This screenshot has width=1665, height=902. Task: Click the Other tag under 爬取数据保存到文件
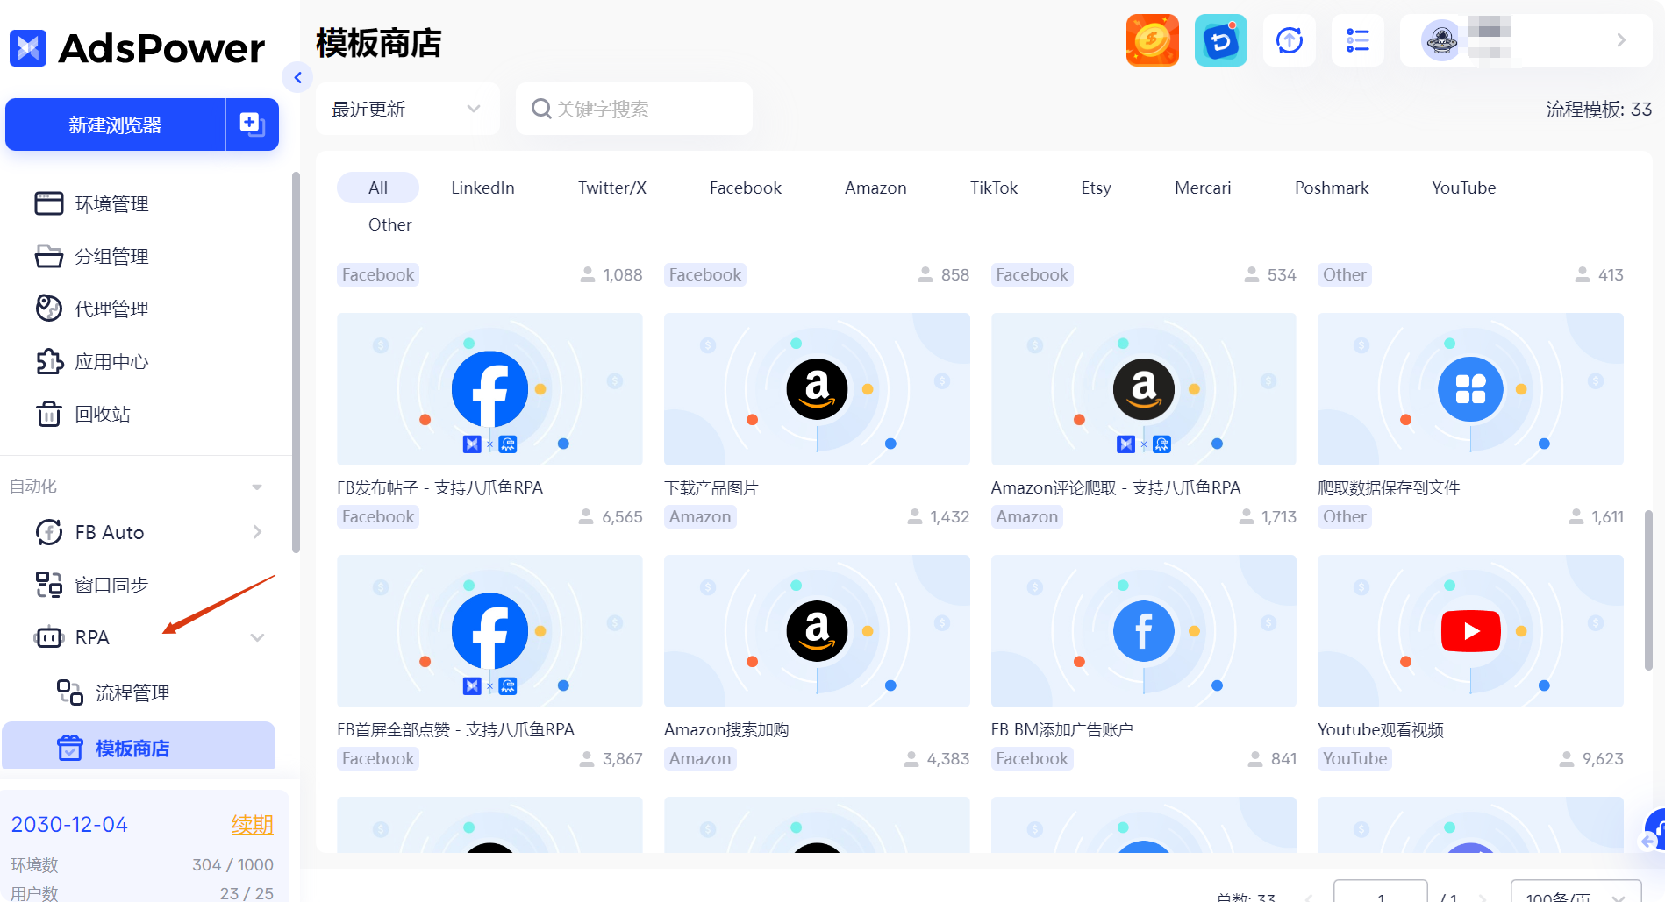[x=1345, y=516]
